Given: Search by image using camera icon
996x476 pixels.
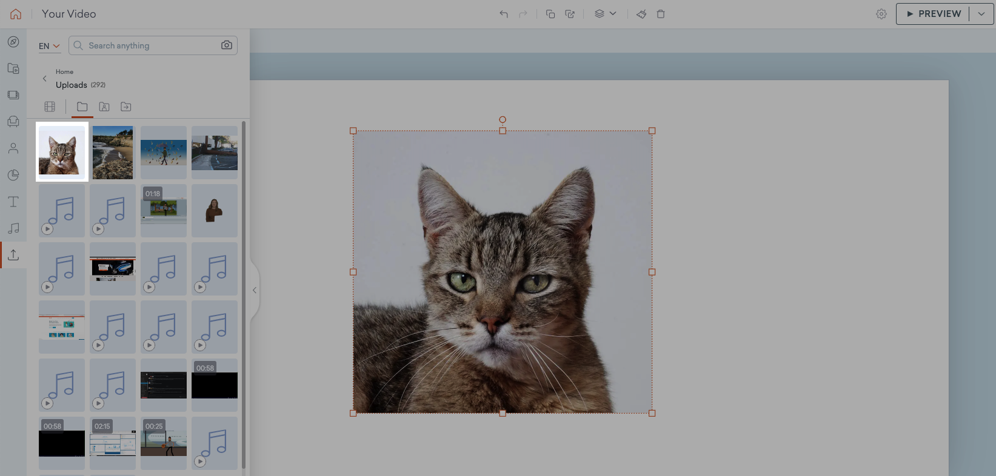Looking at the screenshot, I should pyautogui.click(x=227, y=45).
